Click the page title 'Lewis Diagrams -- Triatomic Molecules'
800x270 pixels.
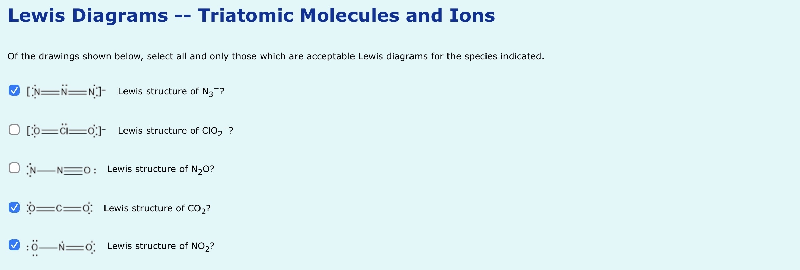coord(251,15)
